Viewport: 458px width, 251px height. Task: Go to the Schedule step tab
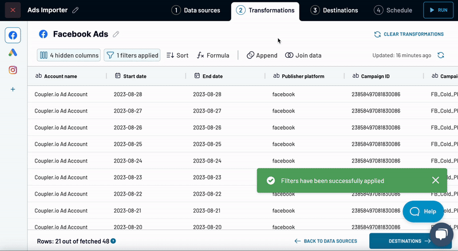[x=393, y=10]
